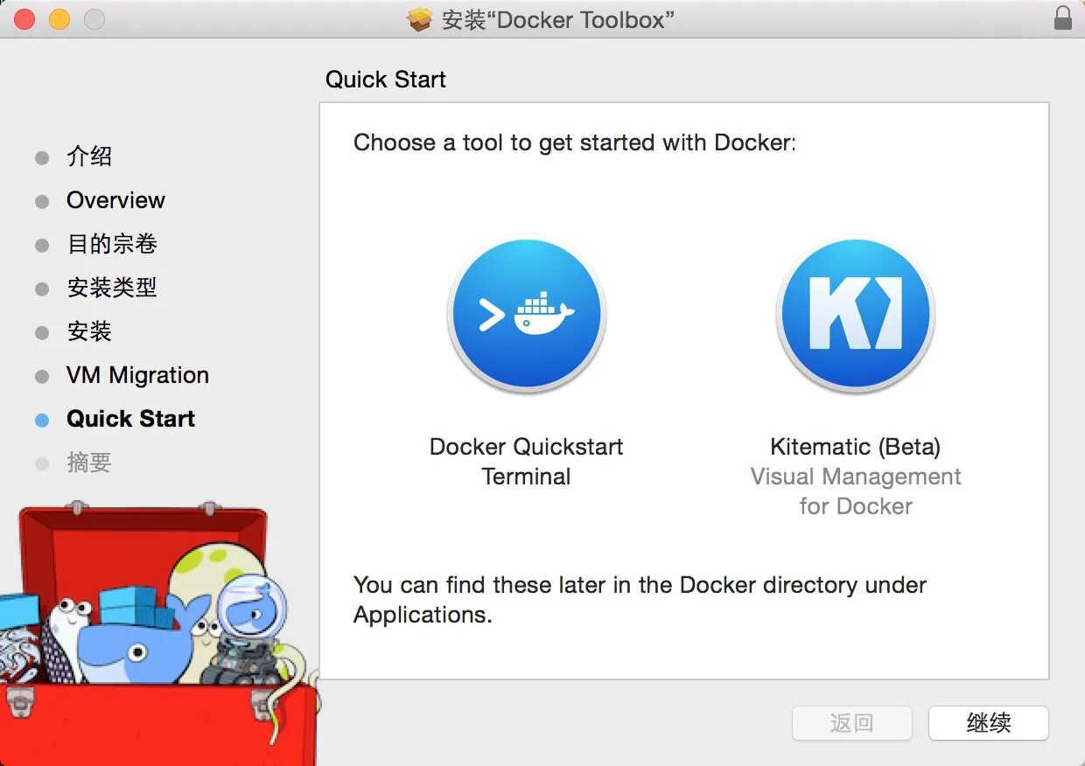Click the Visual Management for Docker caption
Viewport: 1085px width, 766px height.
(855, 491)
